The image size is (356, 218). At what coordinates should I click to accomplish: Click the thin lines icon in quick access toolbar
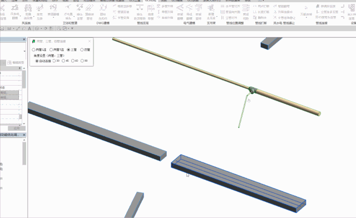(x=52, y=28)
